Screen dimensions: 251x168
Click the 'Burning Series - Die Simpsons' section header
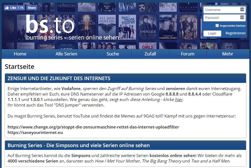point(125,145)
